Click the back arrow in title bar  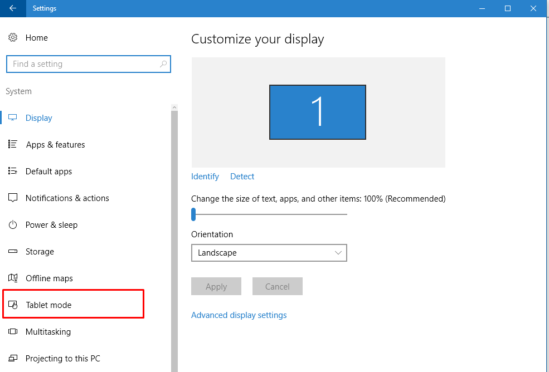click(13, 8)
